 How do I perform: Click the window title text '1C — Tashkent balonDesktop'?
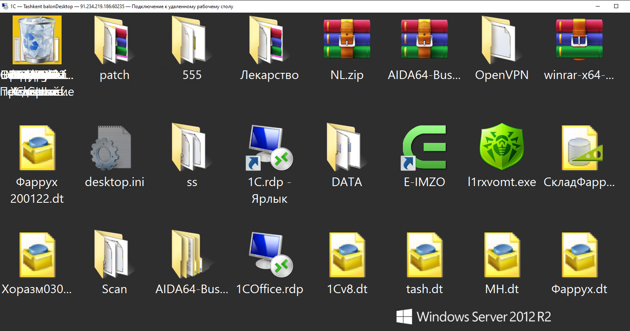(42, 7)
